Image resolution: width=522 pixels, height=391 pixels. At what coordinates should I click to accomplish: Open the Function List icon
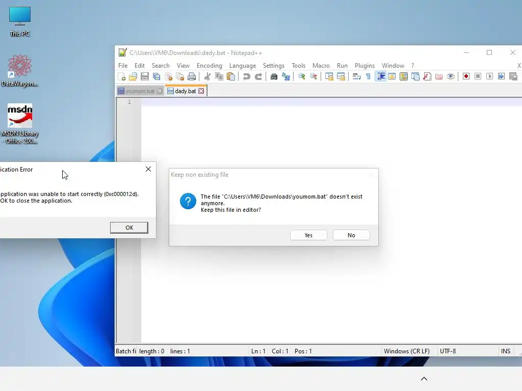(x=427, y=76)
